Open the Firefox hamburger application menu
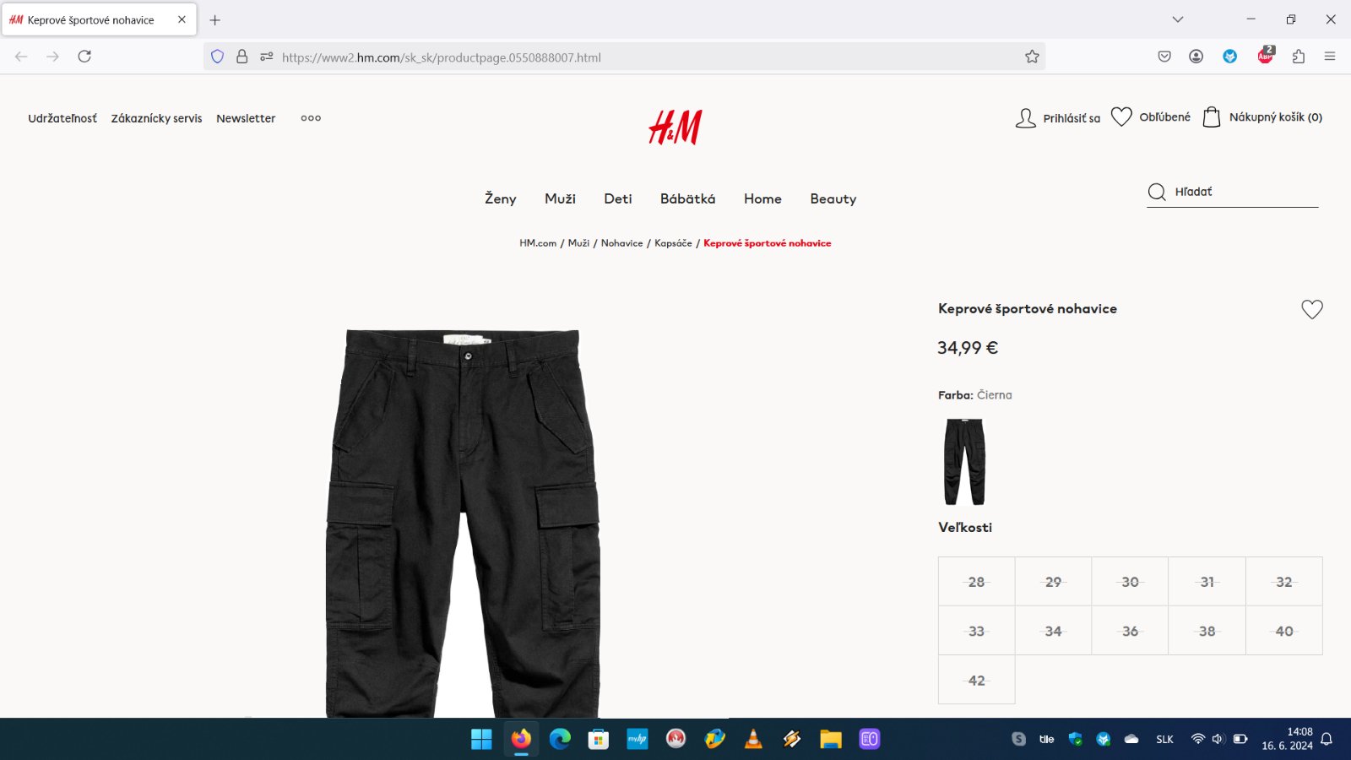This screenshot has height=760, width=1351. [1330, 57]
